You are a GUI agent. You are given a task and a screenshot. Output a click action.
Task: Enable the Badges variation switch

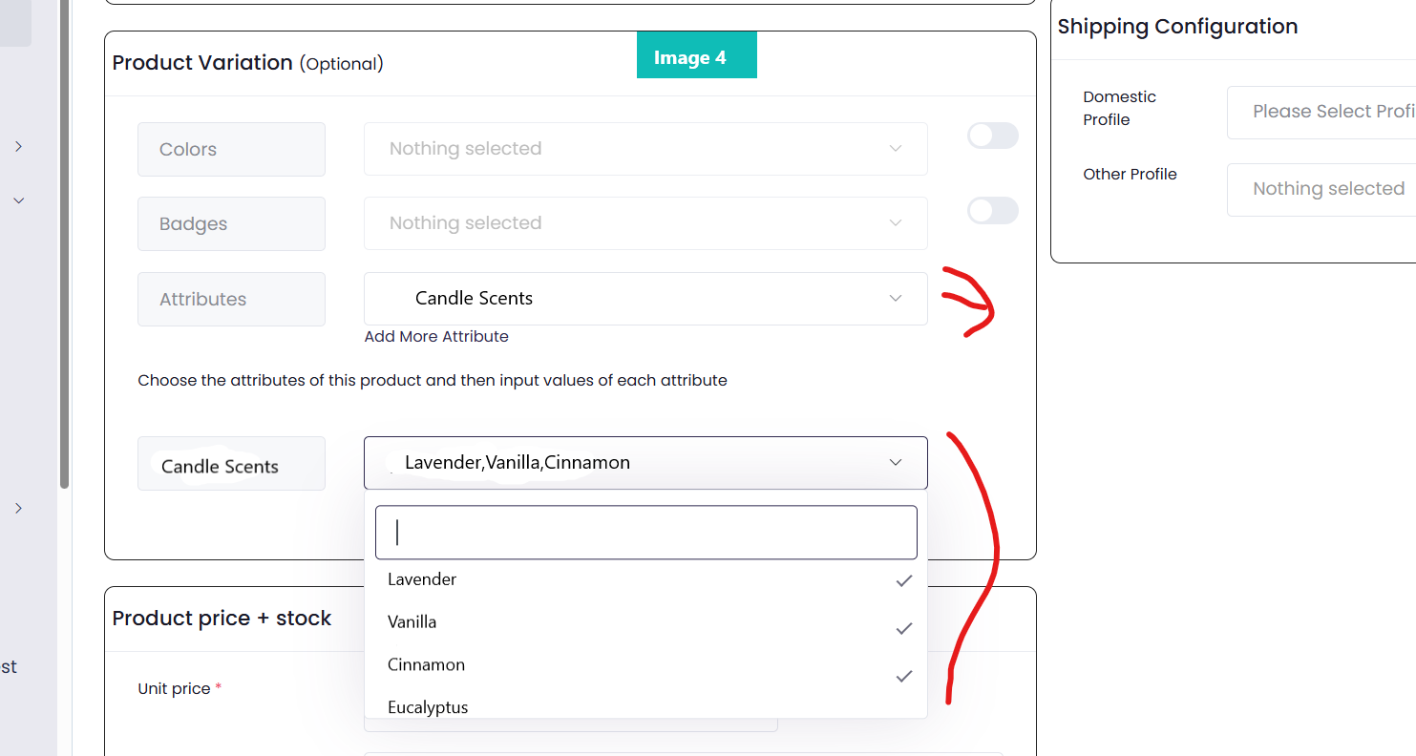pyautogui.click(x=993, y=211)
